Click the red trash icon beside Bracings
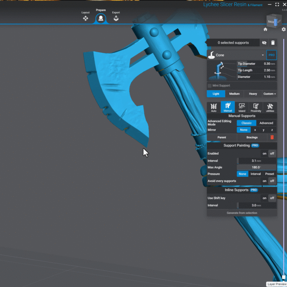 click(x=272, y=138)
